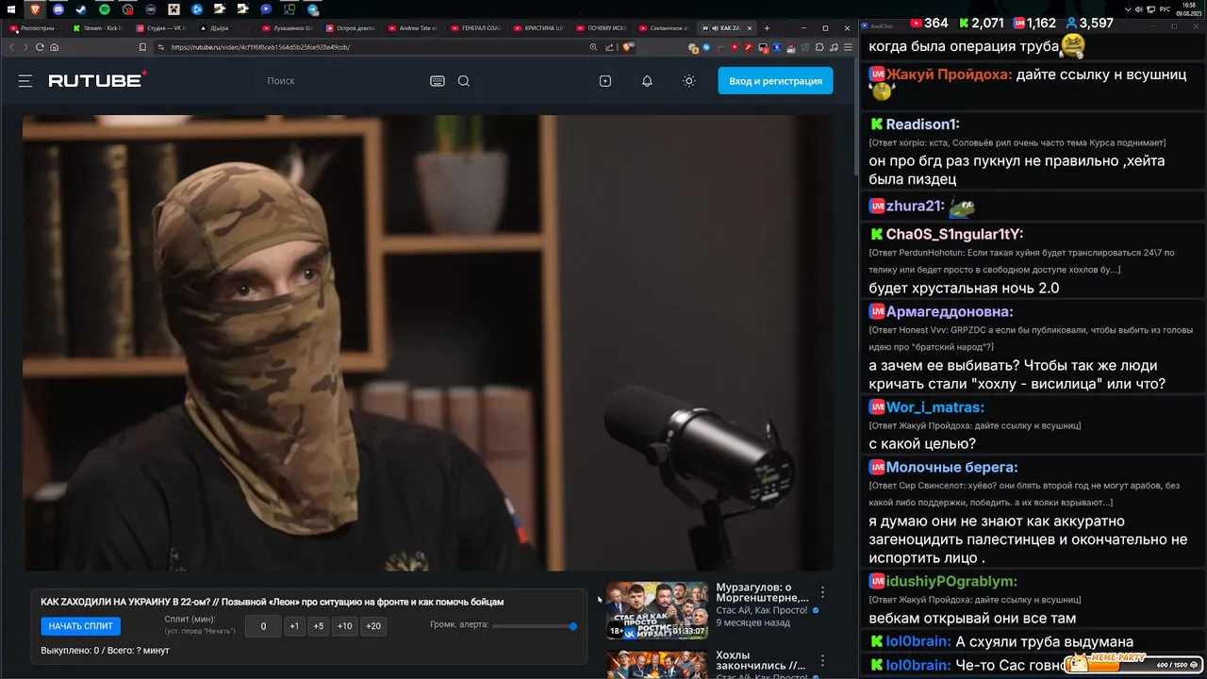Show hidden system tray icons
Screen dimensions: 1207x679
click(x=1129, y=9)
